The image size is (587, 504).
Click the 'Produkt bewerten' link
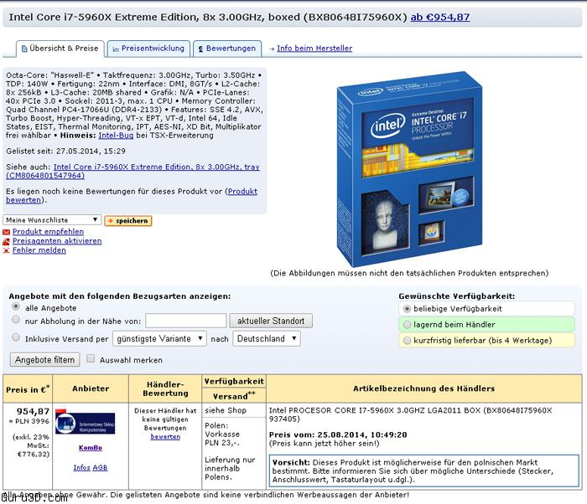pyautogui.click(x=132, y=196)
